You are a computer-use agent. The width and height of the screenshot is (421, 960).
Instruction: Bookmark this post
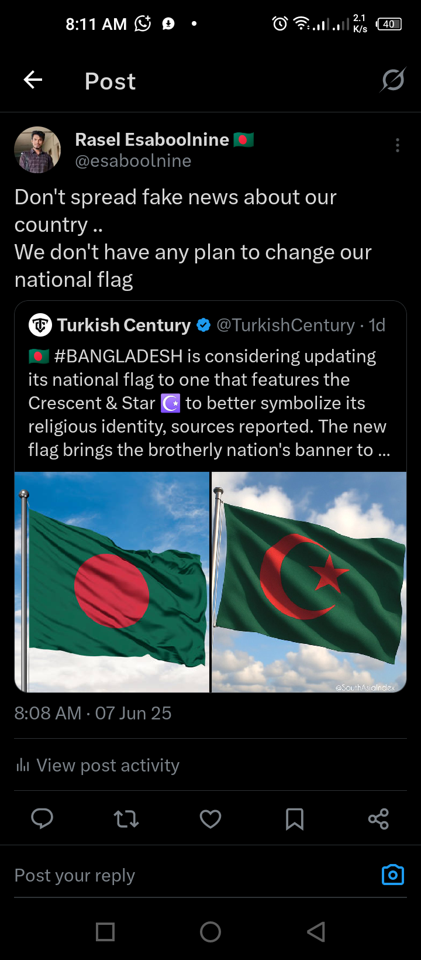pyautogui.click(x=295, y=819)
